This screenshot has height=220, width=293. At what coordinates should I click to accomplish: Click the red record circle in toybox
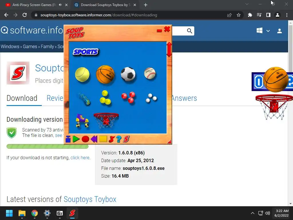point(85,139)
